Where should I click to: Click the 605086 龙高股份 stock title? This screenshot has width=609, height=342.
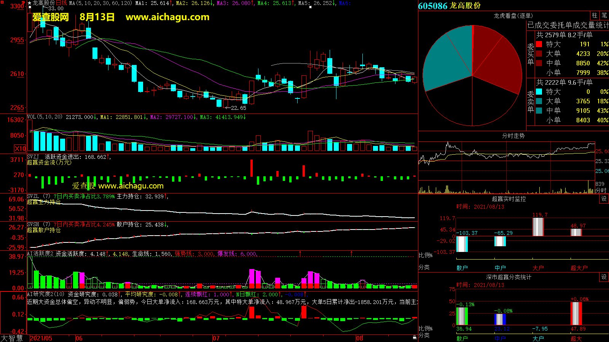pos(449,6)
